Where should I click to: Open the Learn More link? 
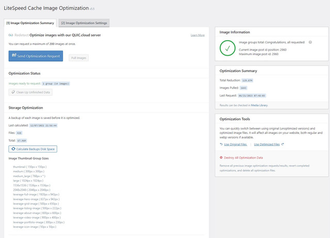click(197, 35)
